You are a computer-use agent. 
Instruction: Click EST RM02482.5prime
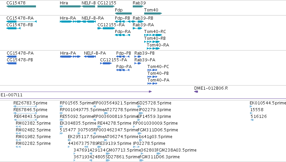click(18, 133)
